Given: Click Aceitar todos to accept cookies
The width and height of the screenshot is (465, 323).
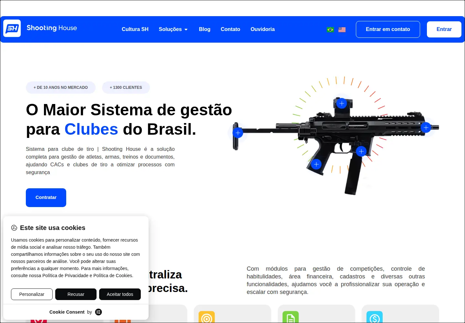Looking at the screenshot, I should pos(120,294).
